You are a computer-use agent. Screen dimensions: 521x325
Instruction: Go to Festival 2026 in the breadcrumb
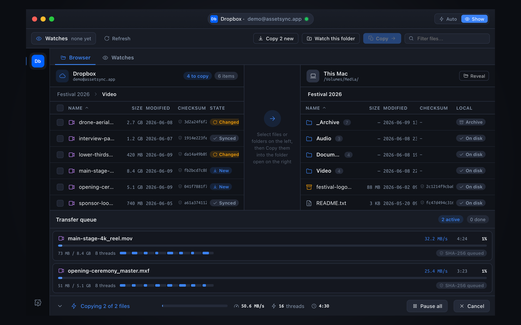click(x=73, y=94)
